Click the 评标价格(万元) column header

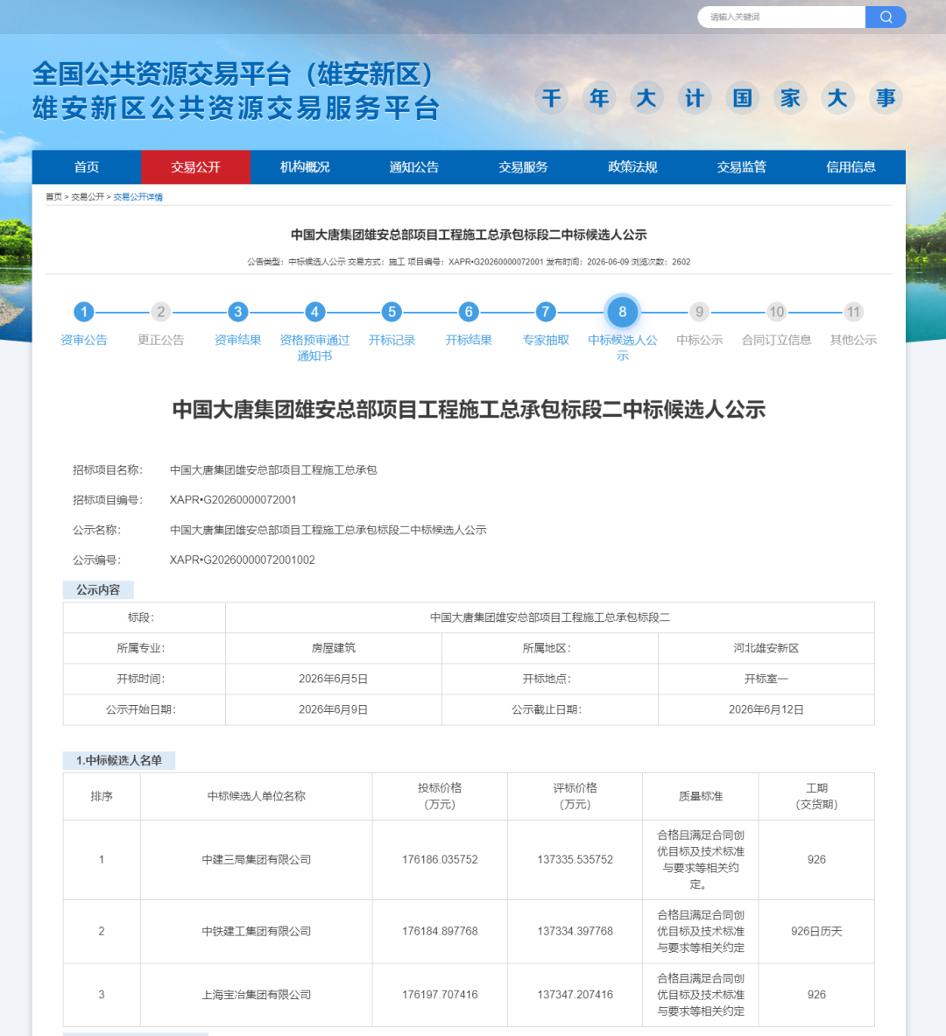point(575,796)
